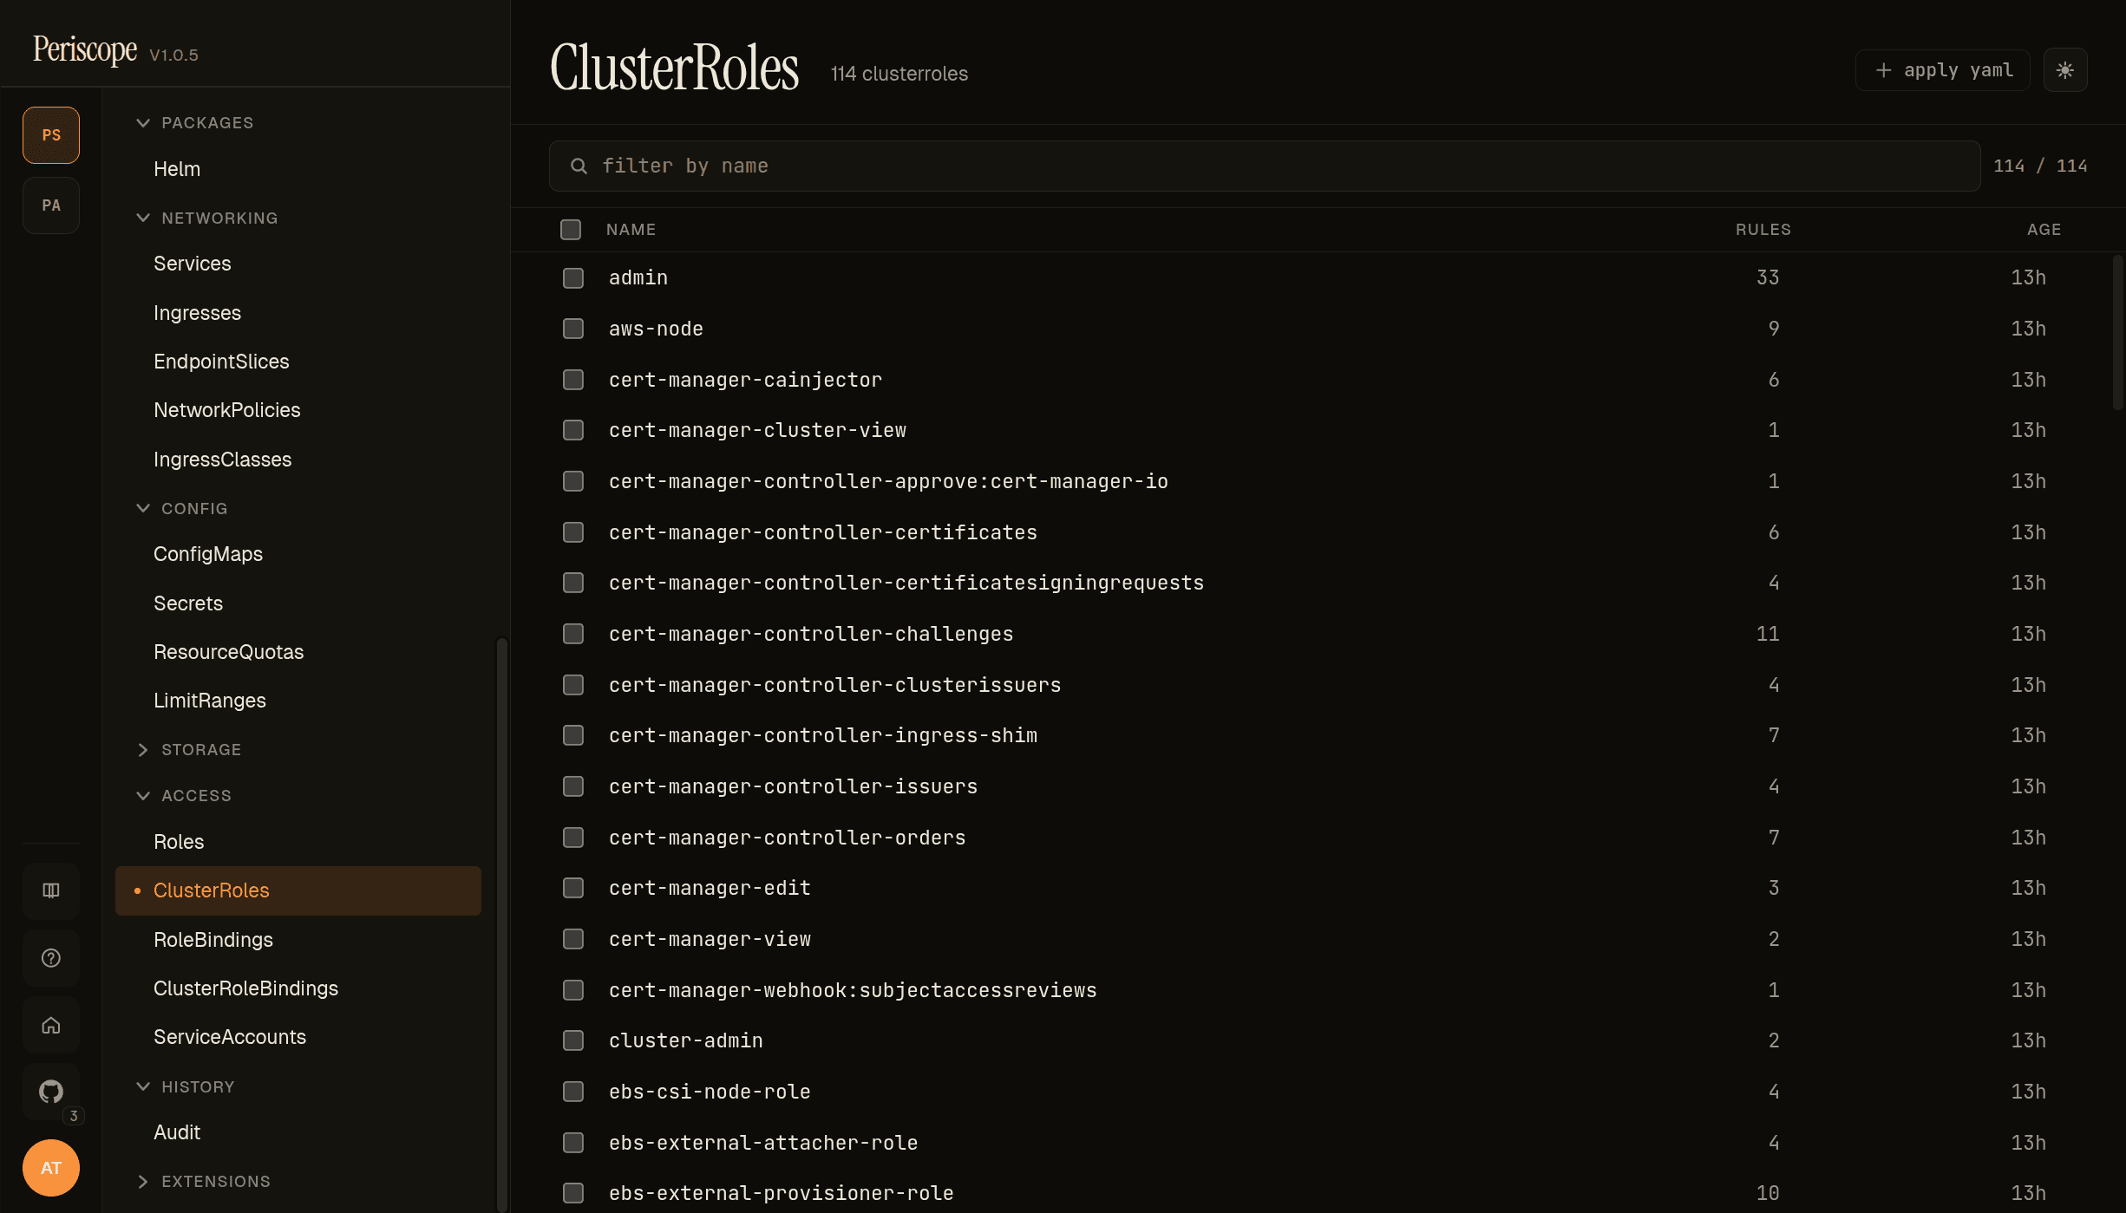Open cert-manager-controller-certificatesigningrequests row
Viewport: 2126px width, 1213px height.
pyautogui.click(x=1312, y=583)
